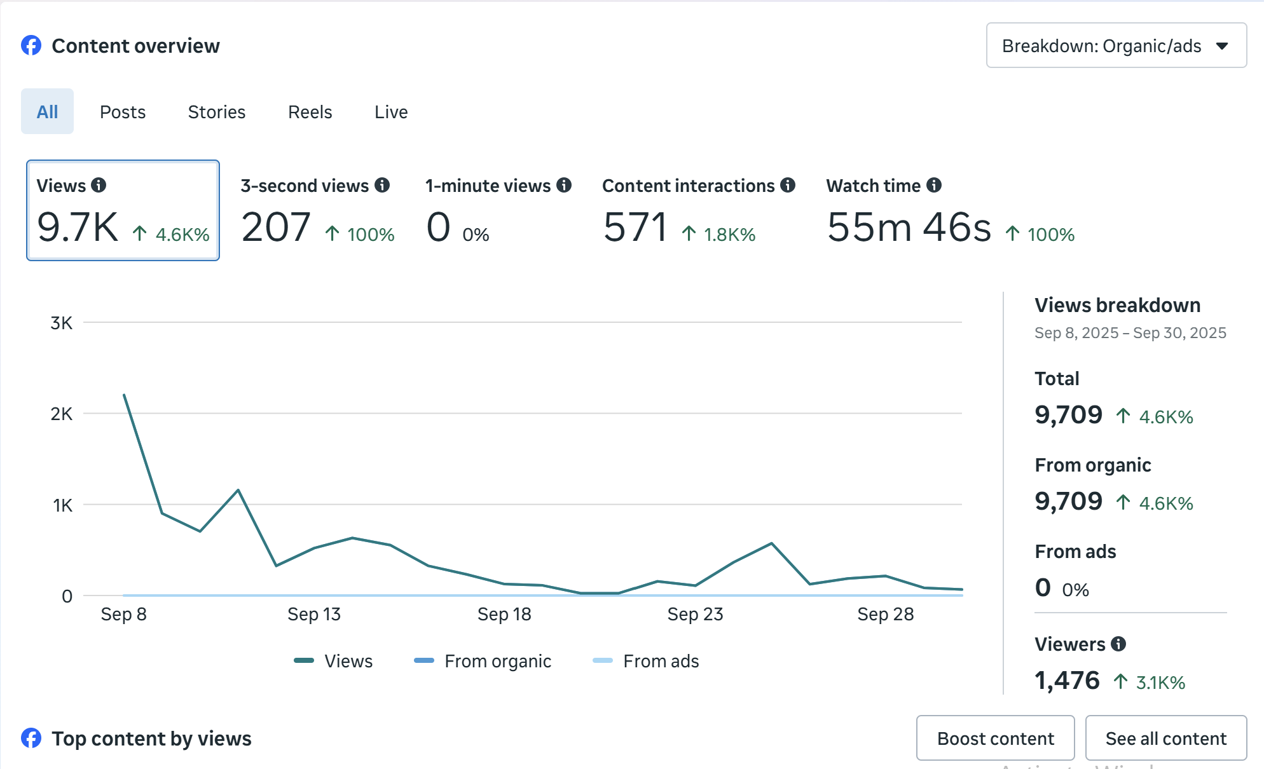Go to the Reels tab
The image size is (1264, 769).
point(310,112)
